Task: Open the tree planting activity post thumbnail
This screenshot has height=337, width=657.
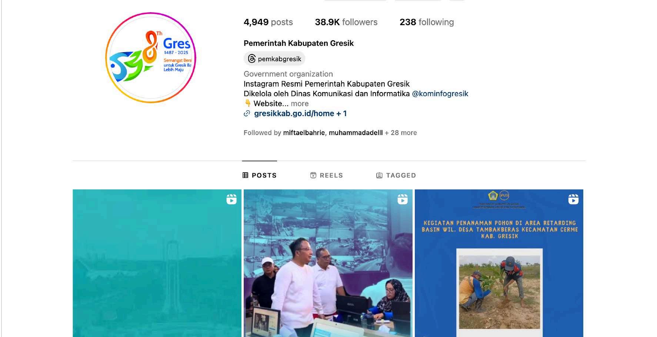Action: pyautogui.click(x=499, y=263)
